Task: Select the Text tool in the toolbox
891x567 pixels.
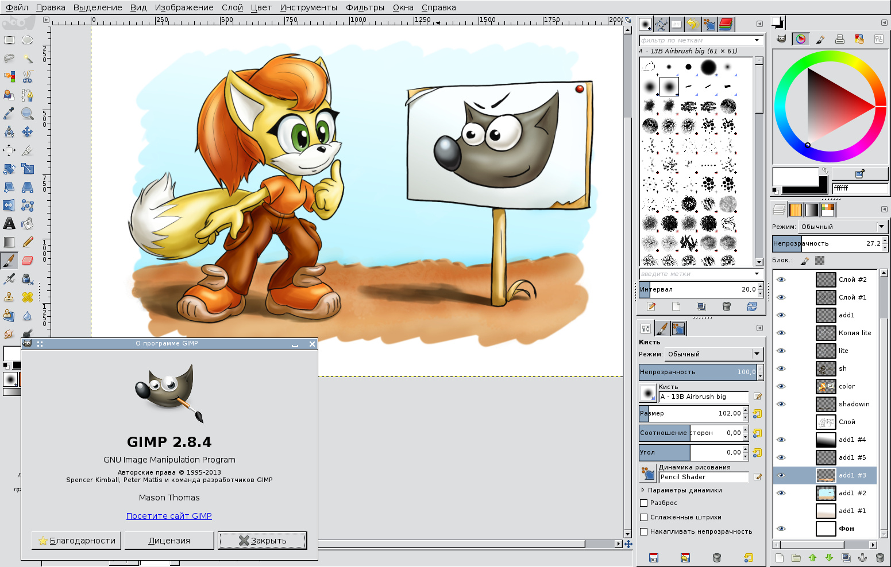Action: click(x=9, y=224)
